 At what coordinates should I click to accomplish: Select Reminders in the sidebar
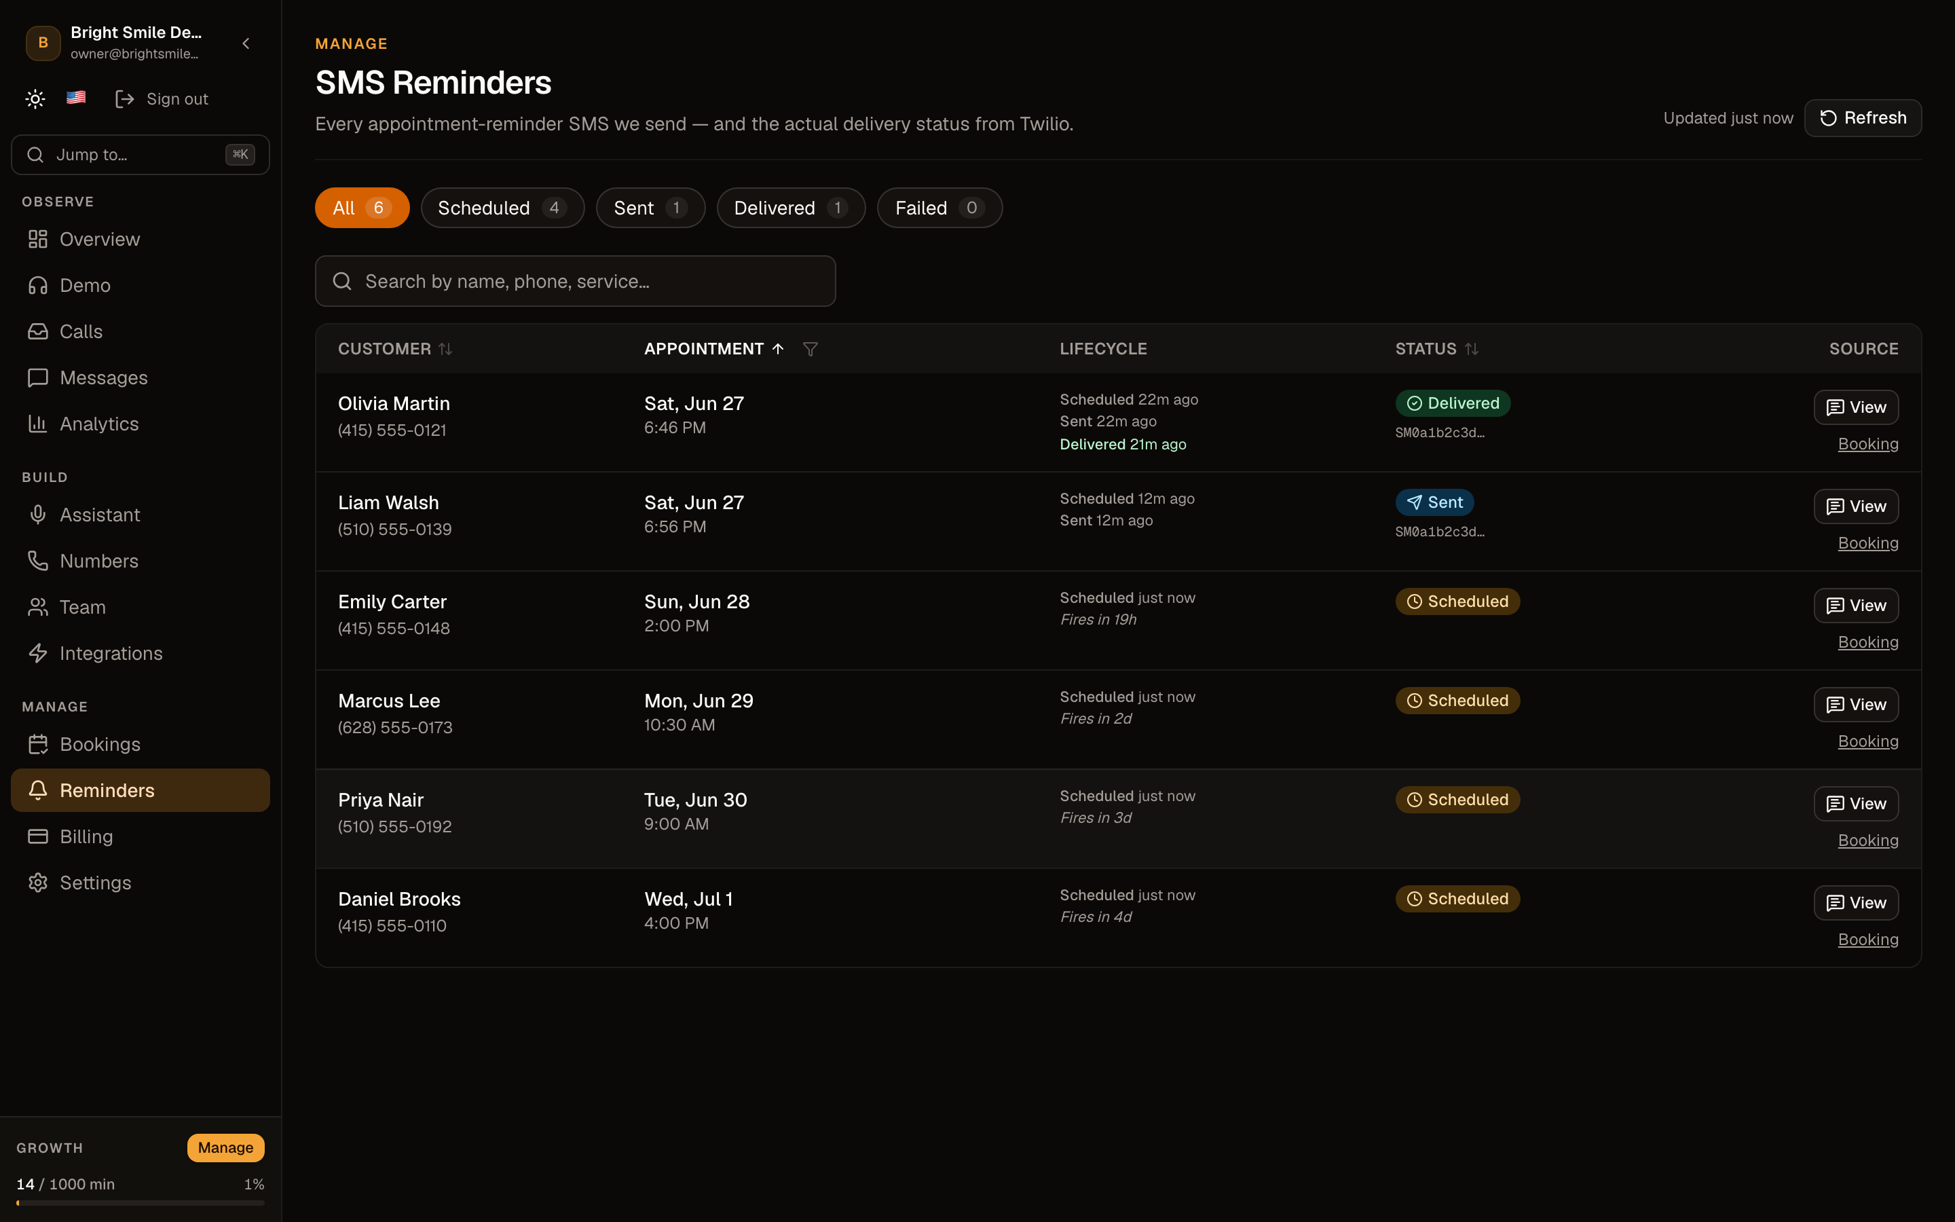(x=141, y=790)
